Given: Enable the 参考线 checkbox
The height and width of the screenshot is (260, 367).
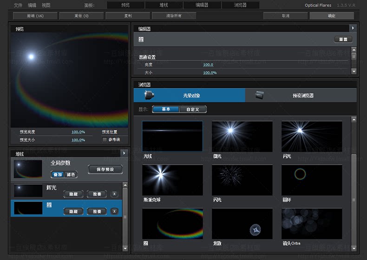Looking at the screenshot, I should 105,140.
